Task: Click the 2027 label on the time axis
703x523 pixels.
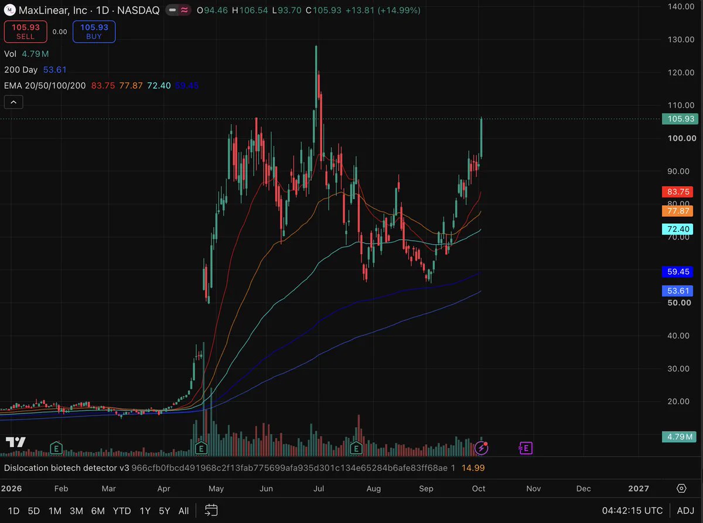Action: [x=639, y=488]
